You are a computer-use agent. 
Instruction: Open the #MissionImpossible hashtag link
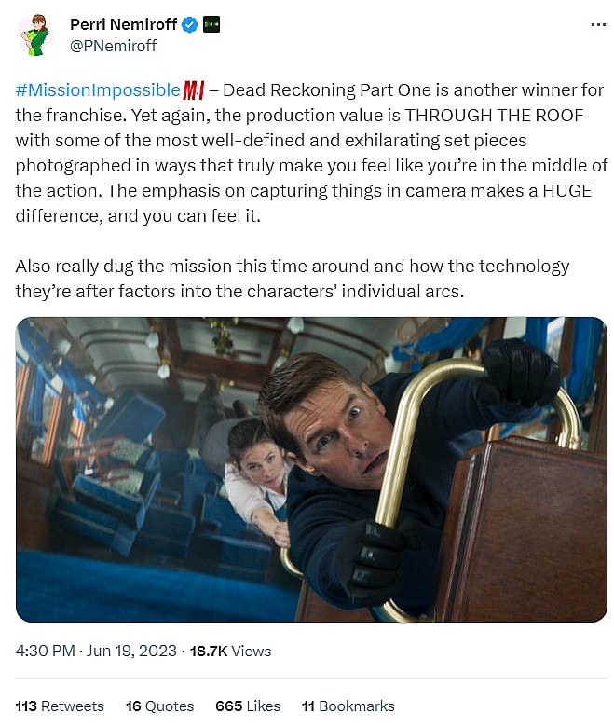(x=98, y=90)
